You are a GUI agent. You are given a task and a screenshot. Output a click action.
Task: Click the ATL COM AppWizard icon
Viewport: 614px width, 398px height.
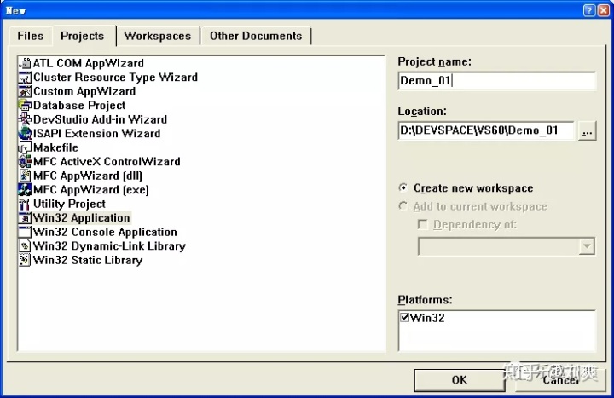[x=25, y=63]
